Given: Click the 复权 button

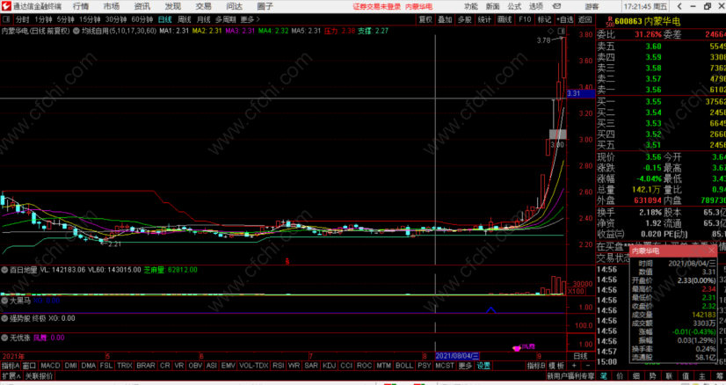Looking at the screenshot, I should click(x=425, y=19).
